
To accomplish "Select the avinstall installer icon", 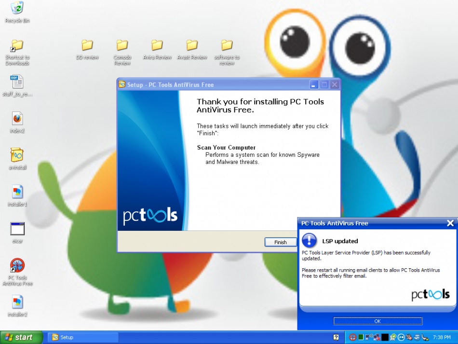I will pyautogui.click(x=17, y=159).
